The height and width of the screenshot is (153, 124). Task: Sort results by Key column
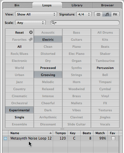(x=74, y=133)
